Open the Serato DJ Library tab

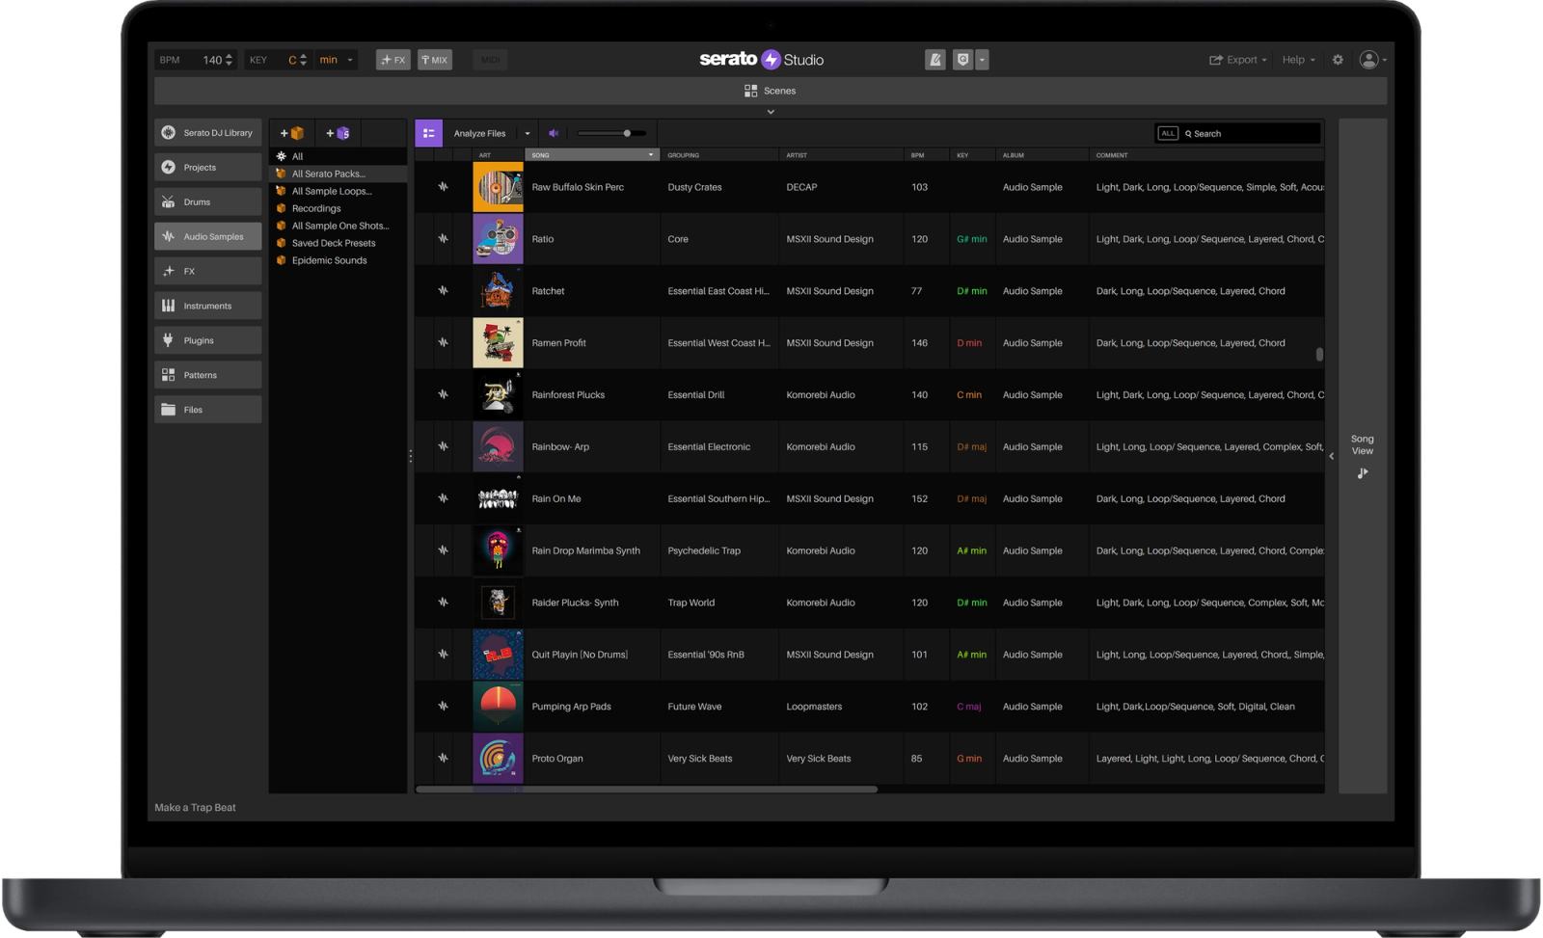tap(206, 132)
